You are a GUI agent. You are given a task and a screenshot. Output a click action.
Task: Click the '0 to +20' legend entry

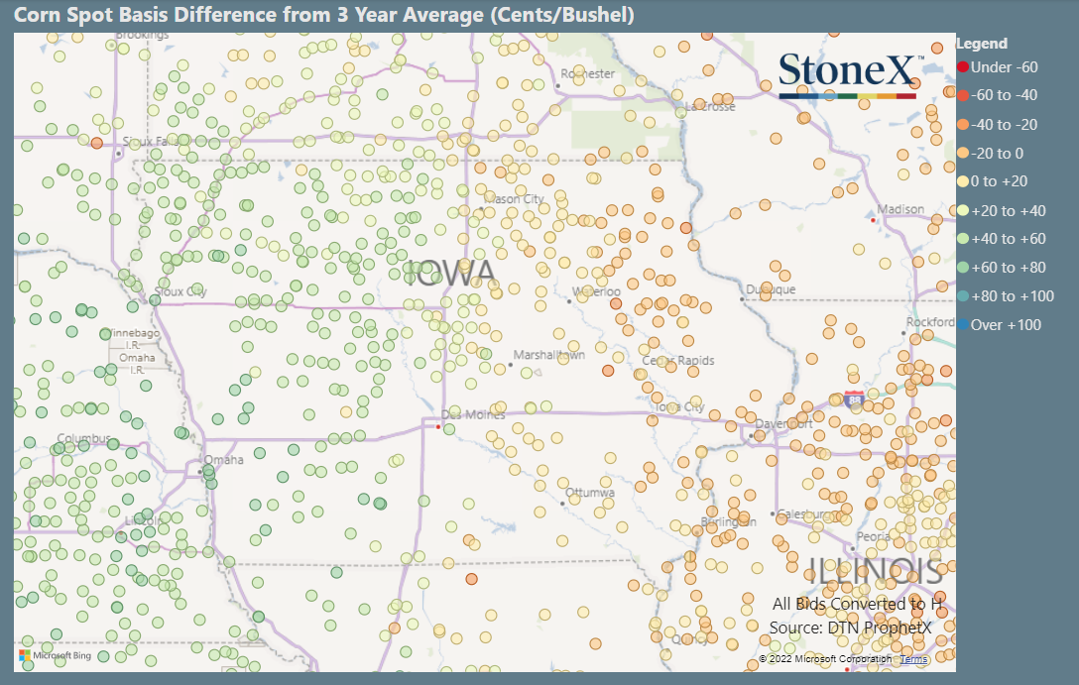click(993, 181)
